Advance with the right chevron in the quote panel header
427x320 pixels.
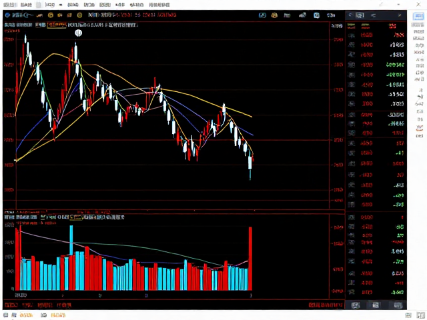tap(400, 15)
